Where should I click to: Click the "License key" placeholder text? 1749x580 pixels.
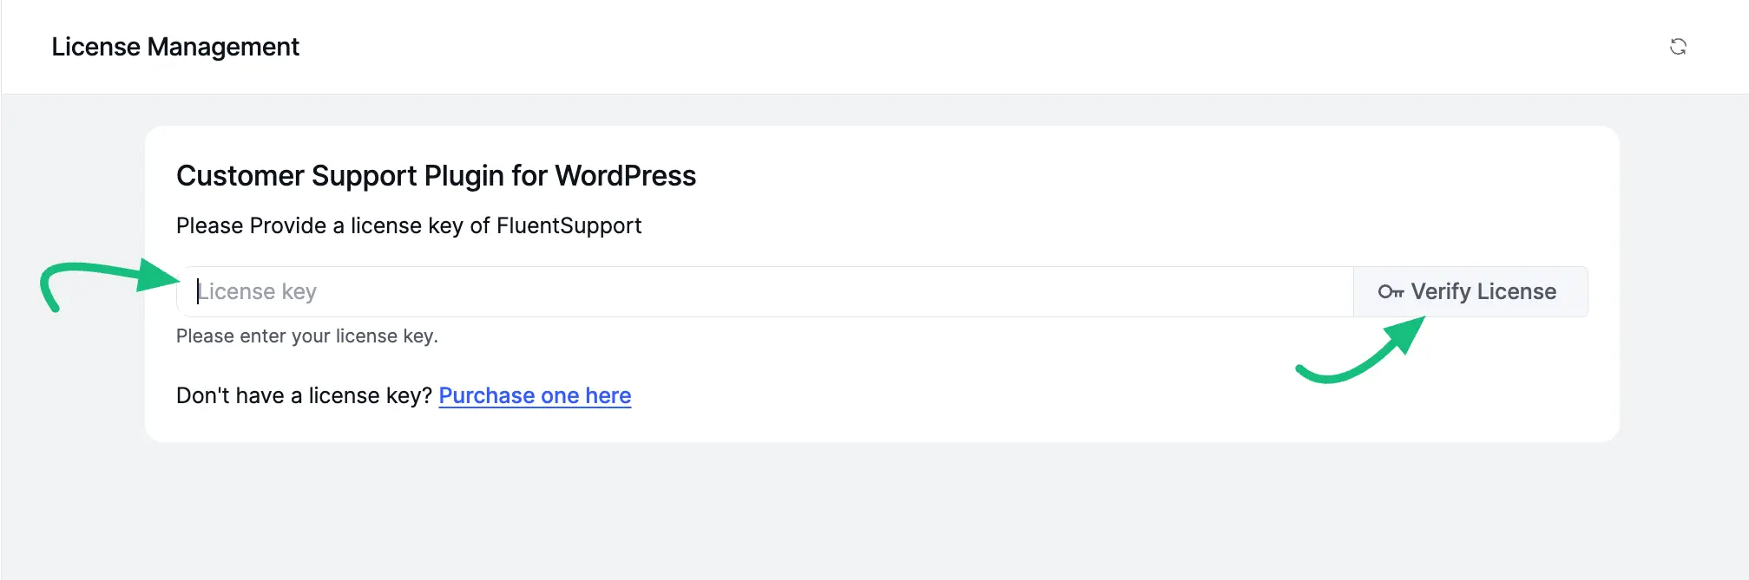click(x=258, y=292)
